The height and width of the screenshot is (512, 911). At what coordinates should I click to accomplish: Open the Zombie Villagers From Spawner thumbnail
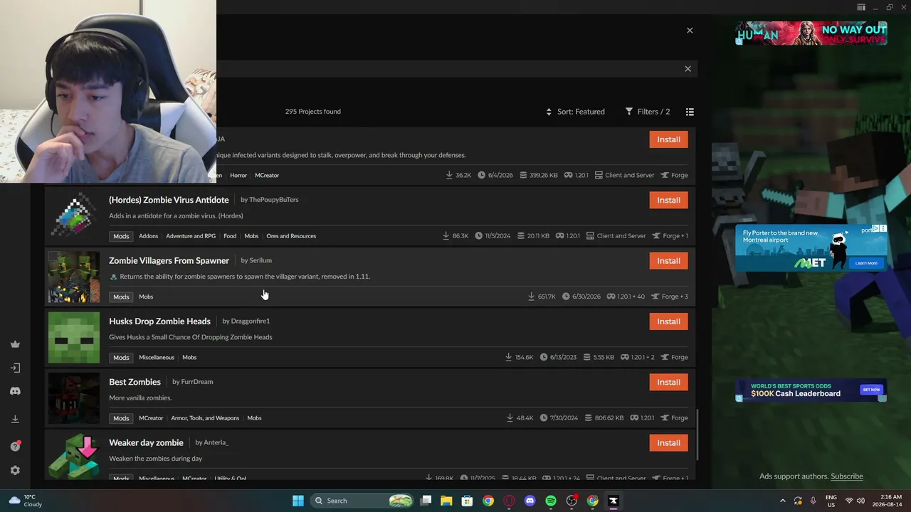pyautogui.click(x=74, y=277)
